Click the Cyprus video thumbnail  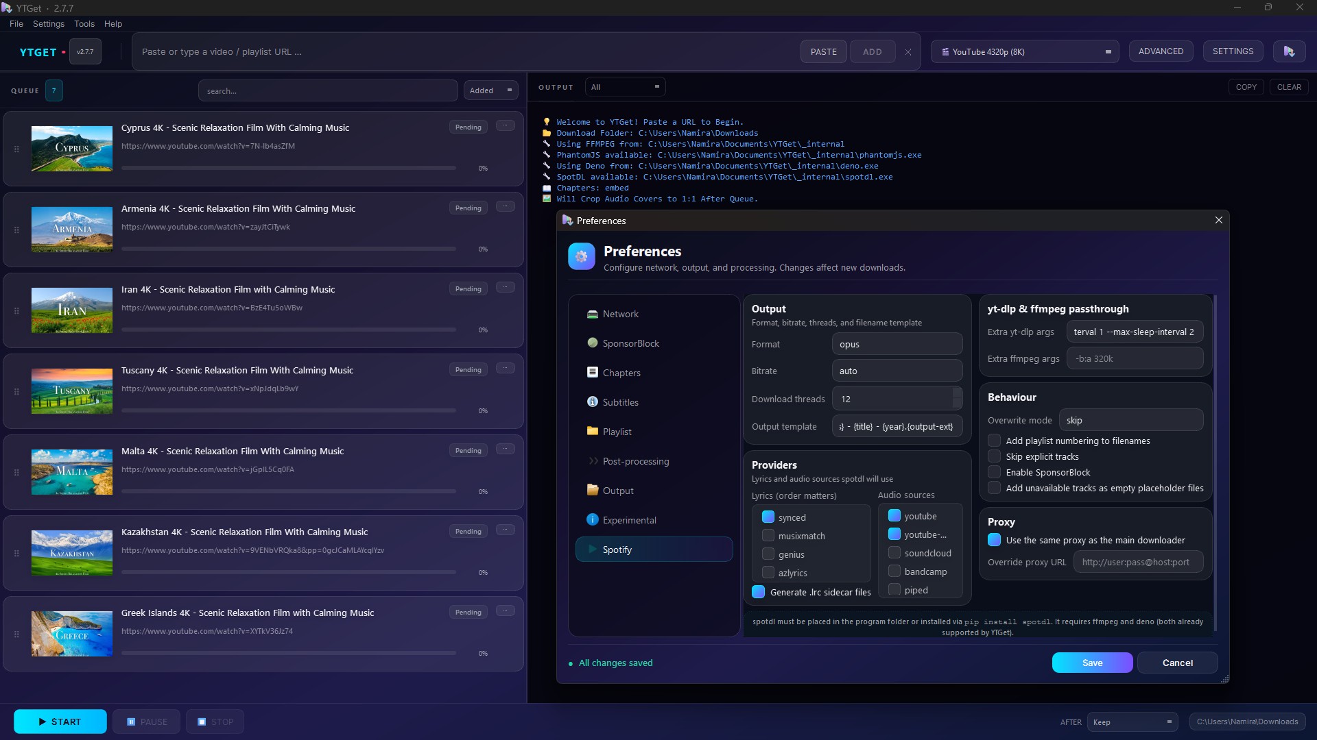click(x=72, y=149)
